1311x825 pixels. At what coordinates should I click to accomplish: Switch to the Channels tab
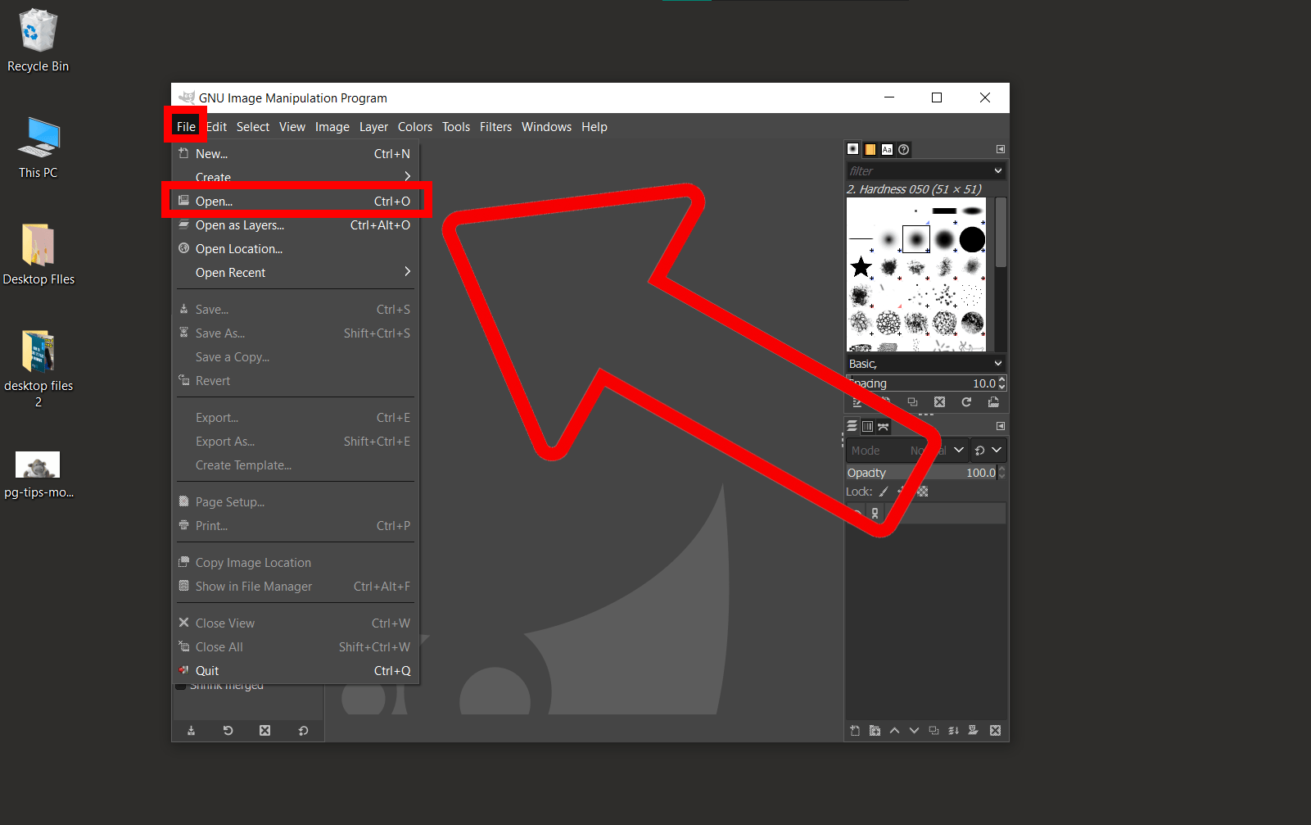[868, 426]
